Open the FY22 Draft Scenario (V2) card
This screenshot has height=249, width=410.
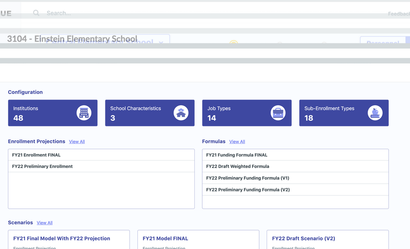coord(303,238)
